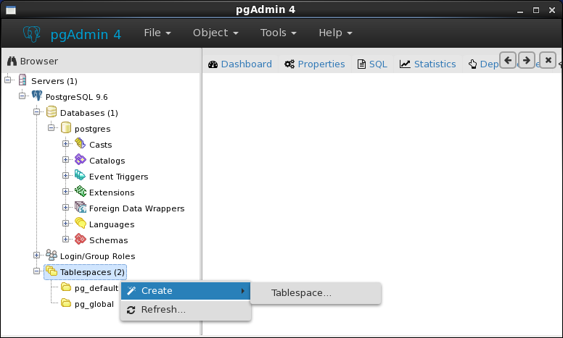Screen dimensions: 563x338
Task: Click the Extensions node icon
Action: (x=80, y=191)
